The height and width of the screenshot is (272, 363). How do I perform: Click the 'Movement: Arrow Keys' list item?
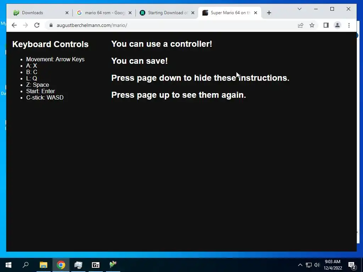coord(55,59)
